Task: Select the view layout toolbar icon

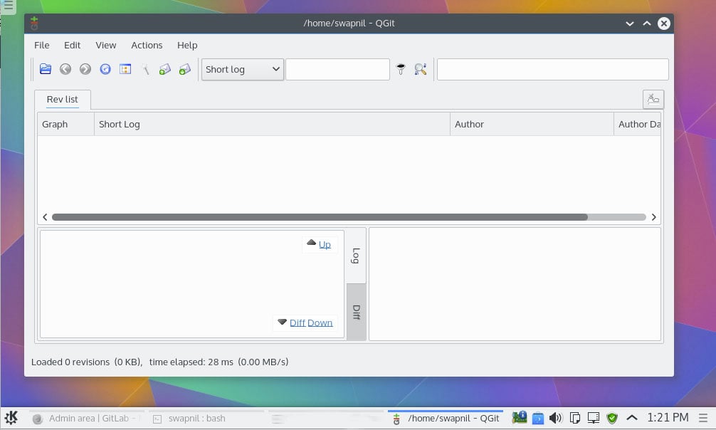Action: click(x=125, y=69)
